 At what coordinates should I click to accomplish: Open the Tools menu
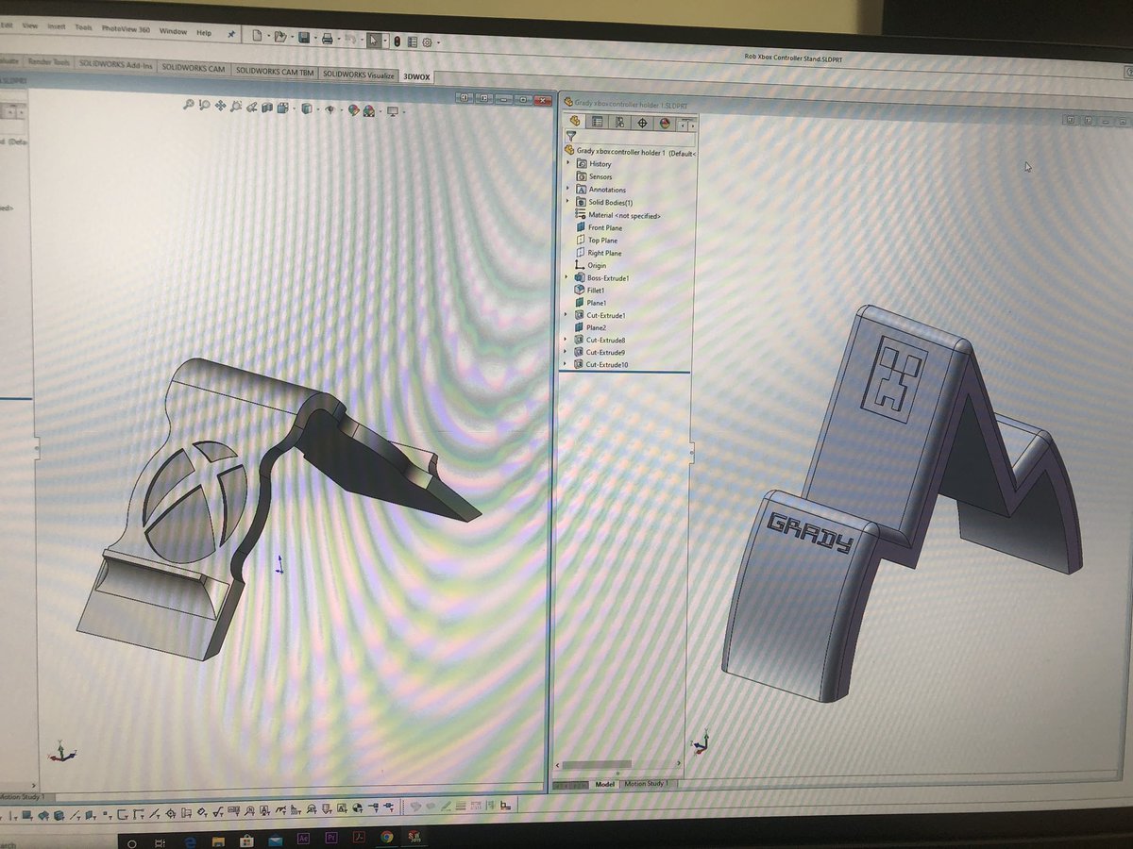coord(83,27)
